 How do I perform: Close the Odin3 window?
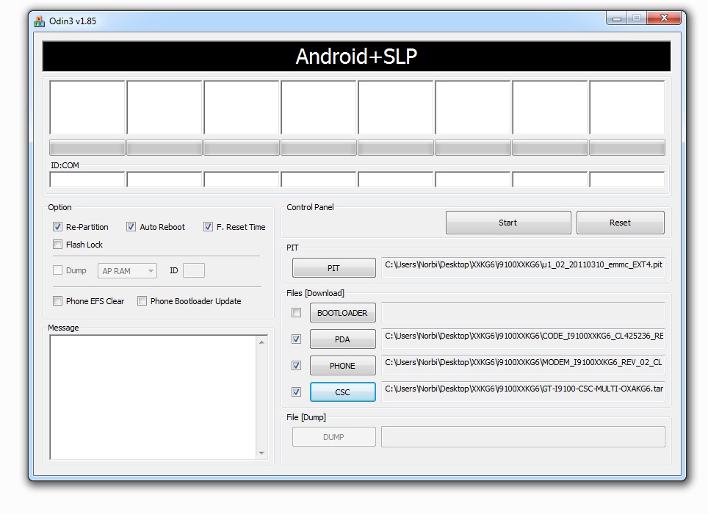pyautogui.click(x=664, y=18)
